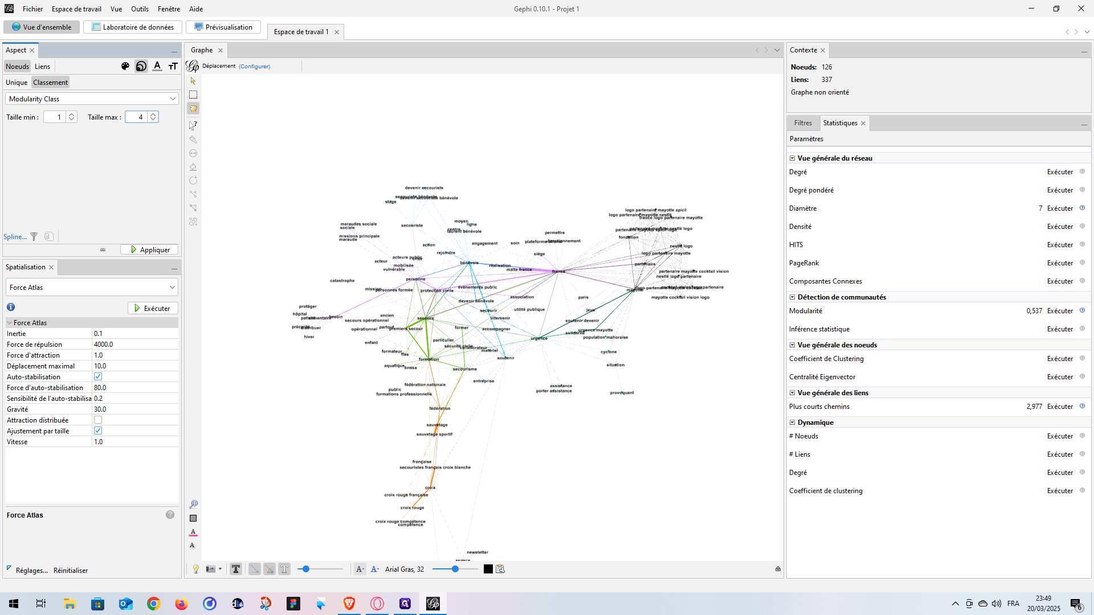Image resolution: width=1094 pixels, height=615 pixels.
Task: Open Force Atlas info icon
Action: [11, 307]
